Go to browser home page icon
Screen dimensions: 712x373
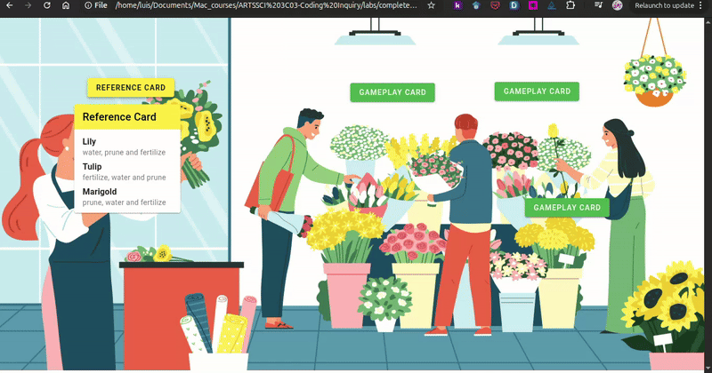click(66, 5)
